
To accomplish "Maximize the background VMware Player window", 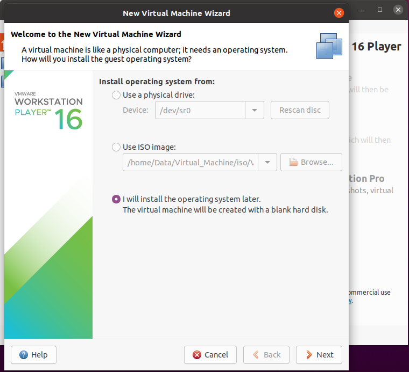I will (380, 10).
